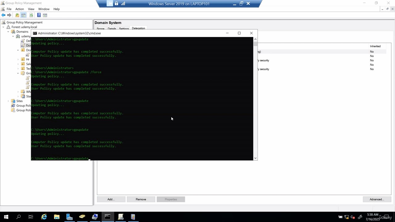Click the pin icon in VM connection bar
Screen dimensions: 395x222
(x=110, y=4)
